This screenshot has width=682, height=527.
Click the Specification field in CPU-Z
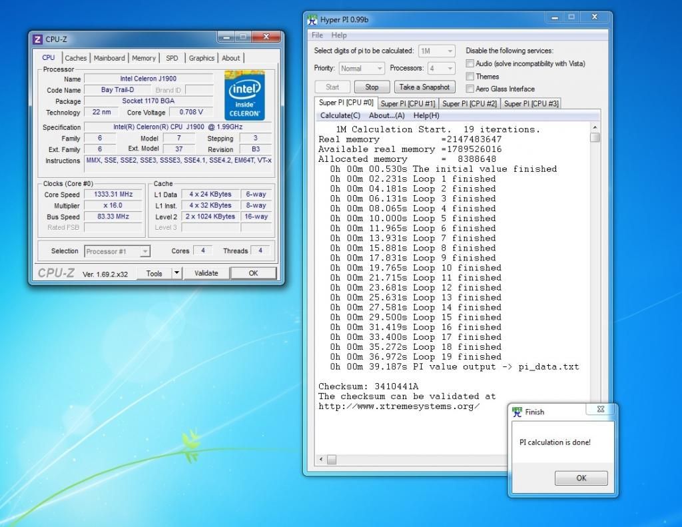(x=177, y=127)
